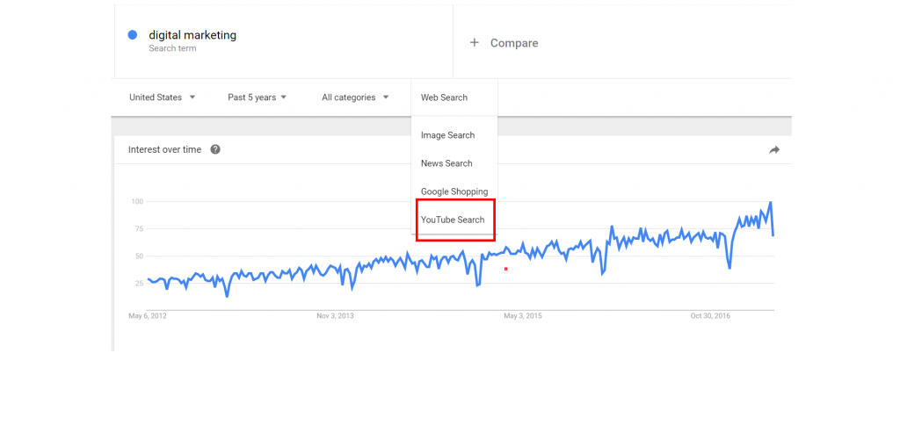
Task: Click the plus icon beside Compare
Action: coord(474,42)
